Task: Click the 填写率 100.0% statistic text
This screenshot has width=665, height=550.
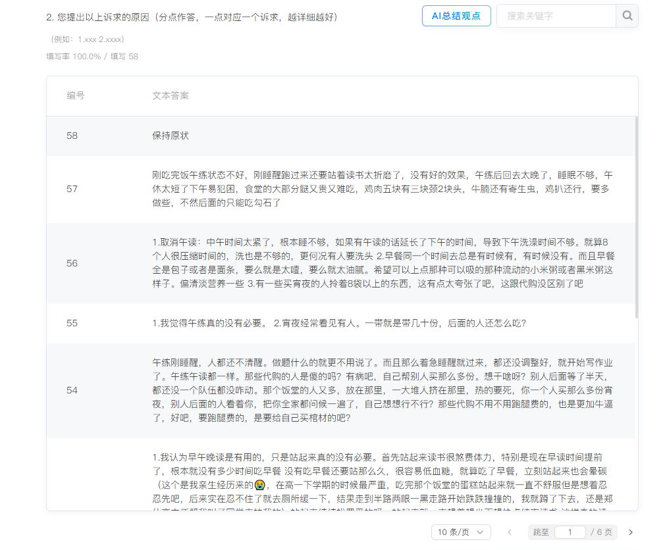Action: coord(74,57)
